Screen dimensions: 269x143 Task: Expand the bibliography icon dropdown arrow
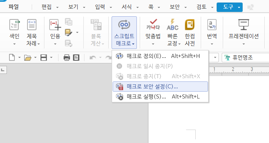(x=77, y=32)
